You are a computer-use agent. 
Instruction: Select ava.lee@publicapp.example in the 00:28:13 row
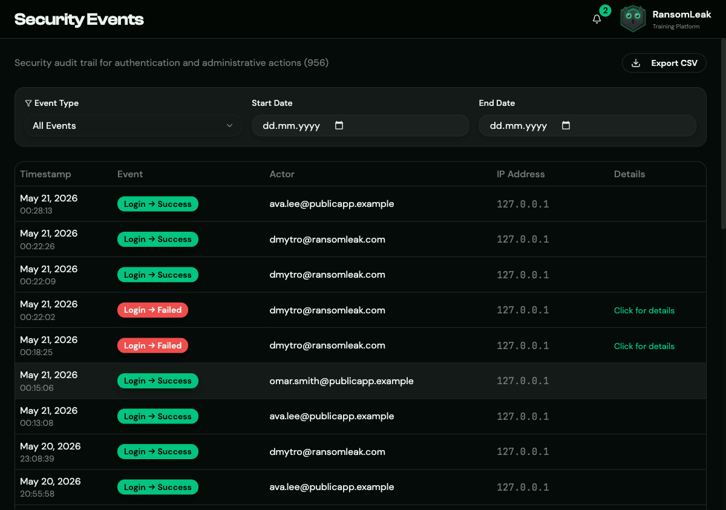coord(332,204)
